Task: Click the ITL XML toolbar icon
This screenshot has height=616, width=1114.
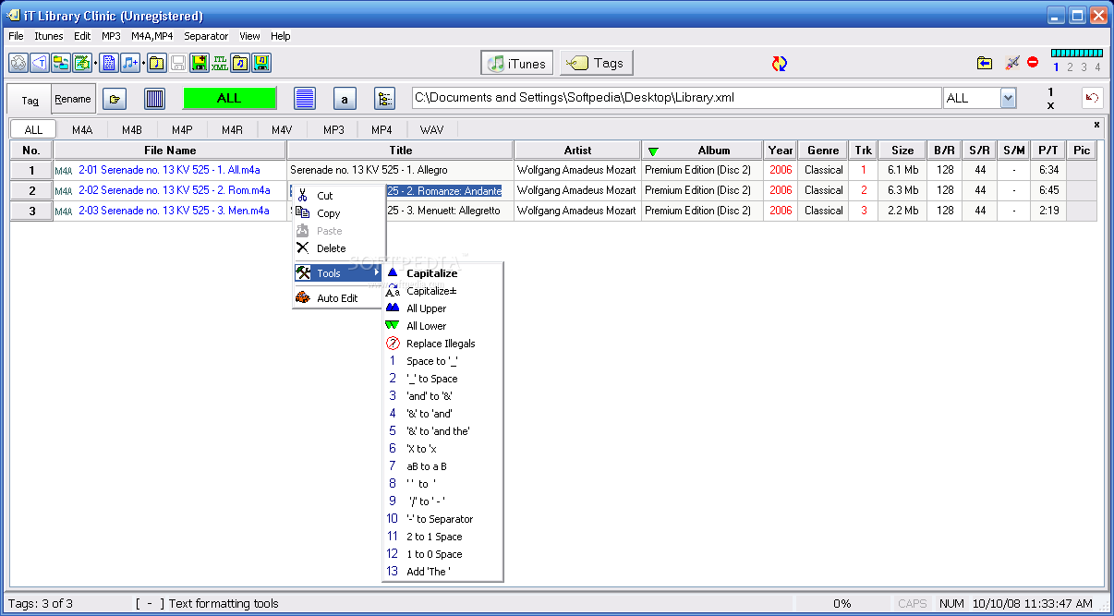Action: click(220, 63)
